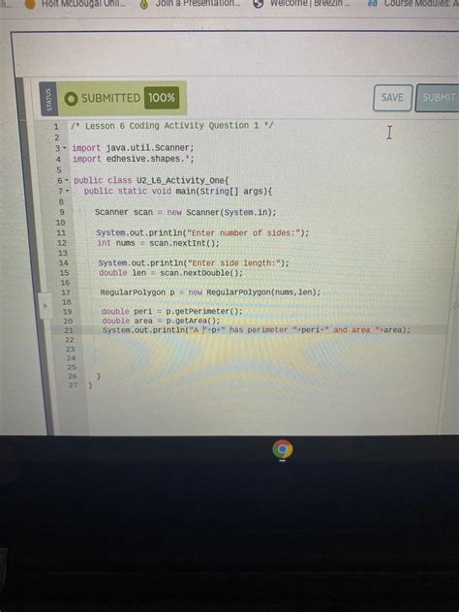This screenshot has height=612, width=459.
Task: Click the "Enter number of sides:" println line
Action: click(202, 233)
